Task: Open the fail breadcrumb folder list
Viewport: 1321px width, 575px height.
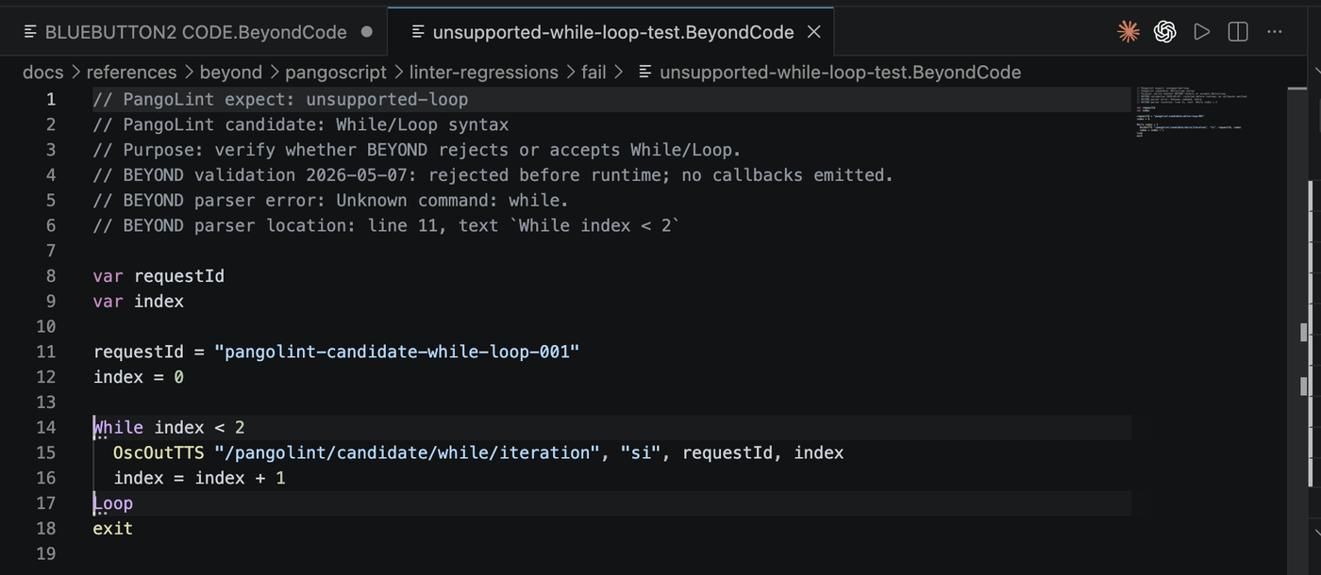Action: tap(594, 73)
